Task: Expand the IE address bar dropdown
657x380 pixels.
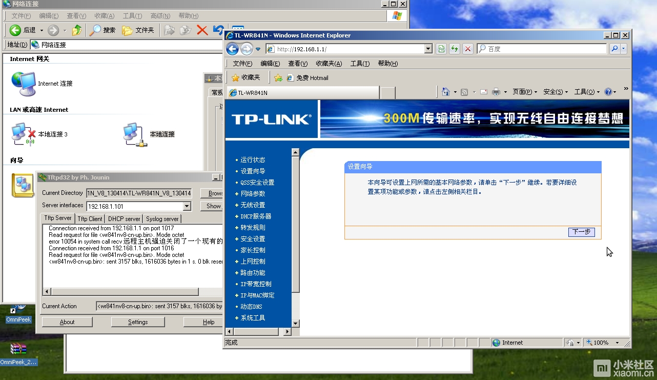Action: (428, 49)
